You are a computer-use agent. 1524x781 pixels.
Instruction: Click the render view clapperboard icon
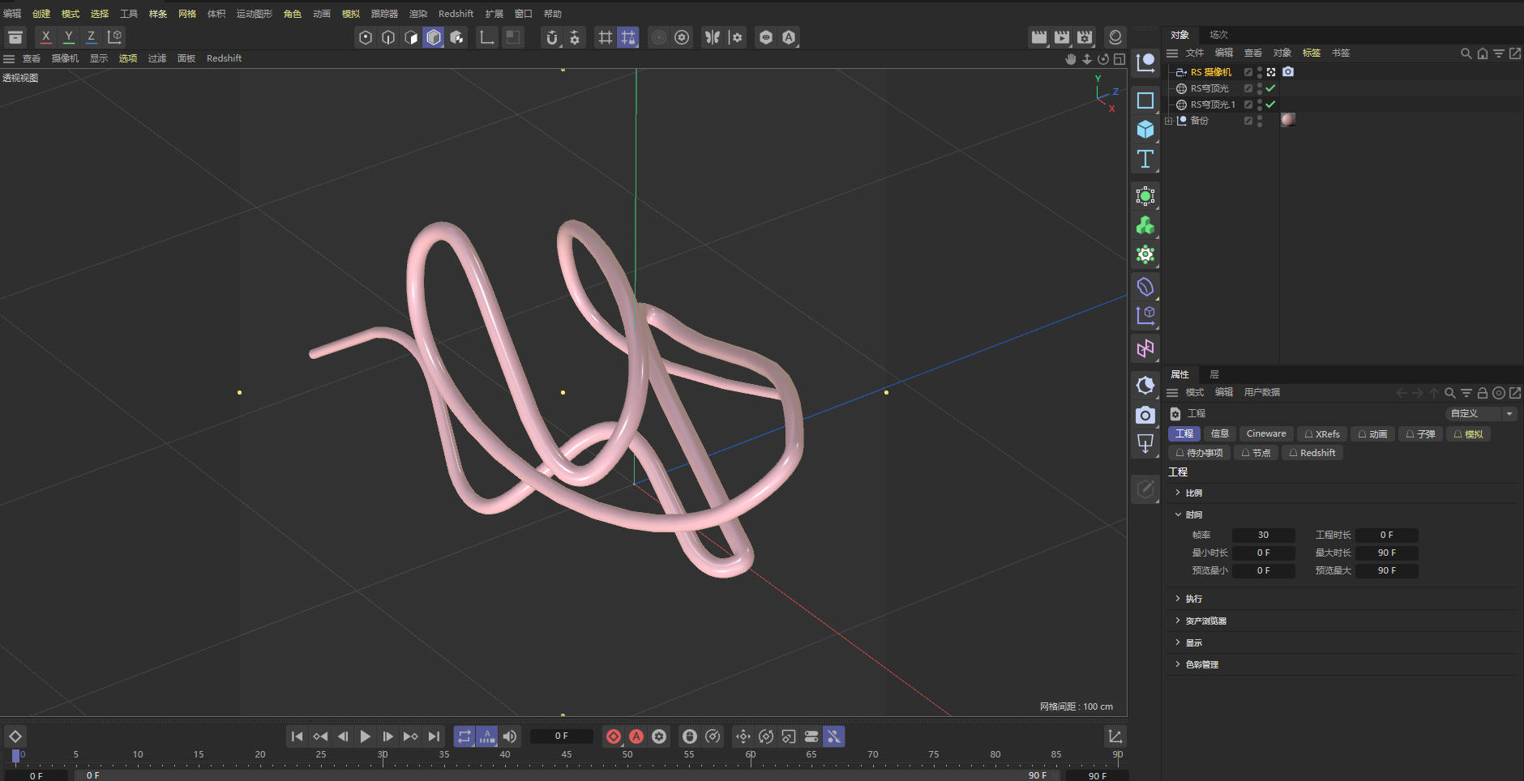[1038, 37]
